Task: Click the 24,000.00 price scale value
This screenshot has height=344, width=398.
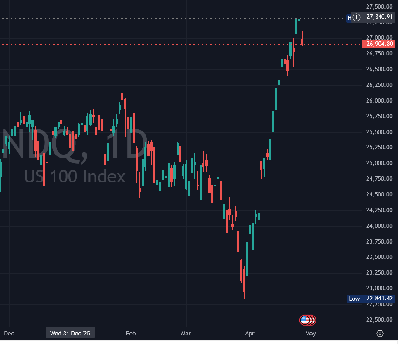Action: (x=379, y=226)
